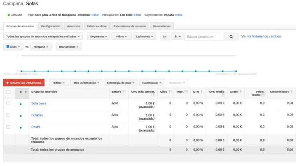Screen dimensions: 296x166
Task: Click the green status dot for Pouffs
Action: point(20,128)
